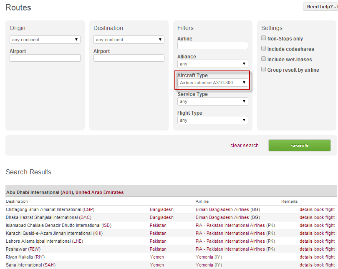The height and width of the screenshot is (269, 338).
Task: Open the Alliance dropdown
Action: click(213, 64)
